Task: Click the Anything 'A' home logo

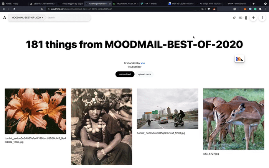Action: (x=5, y=18)
